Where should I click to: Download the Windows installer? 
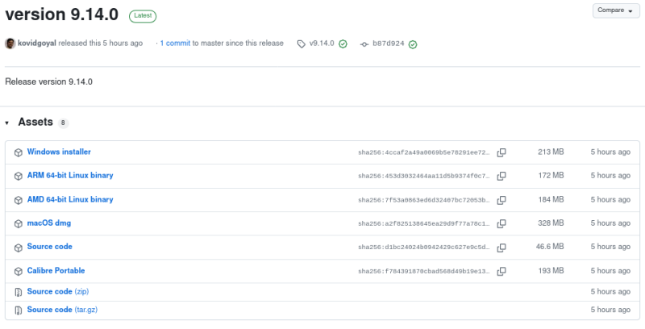[59, 152]
